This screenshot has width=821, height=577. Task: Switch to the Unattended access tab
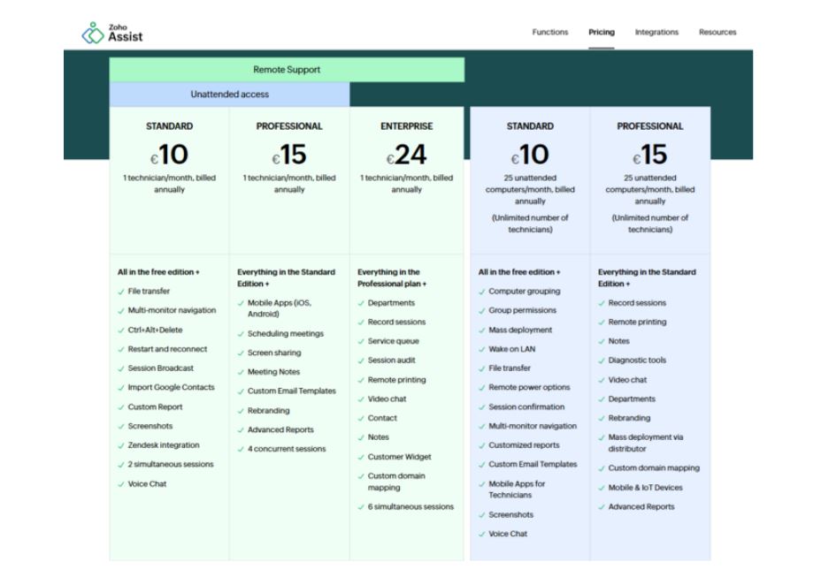pyautogui.click(x=229, y=95)
